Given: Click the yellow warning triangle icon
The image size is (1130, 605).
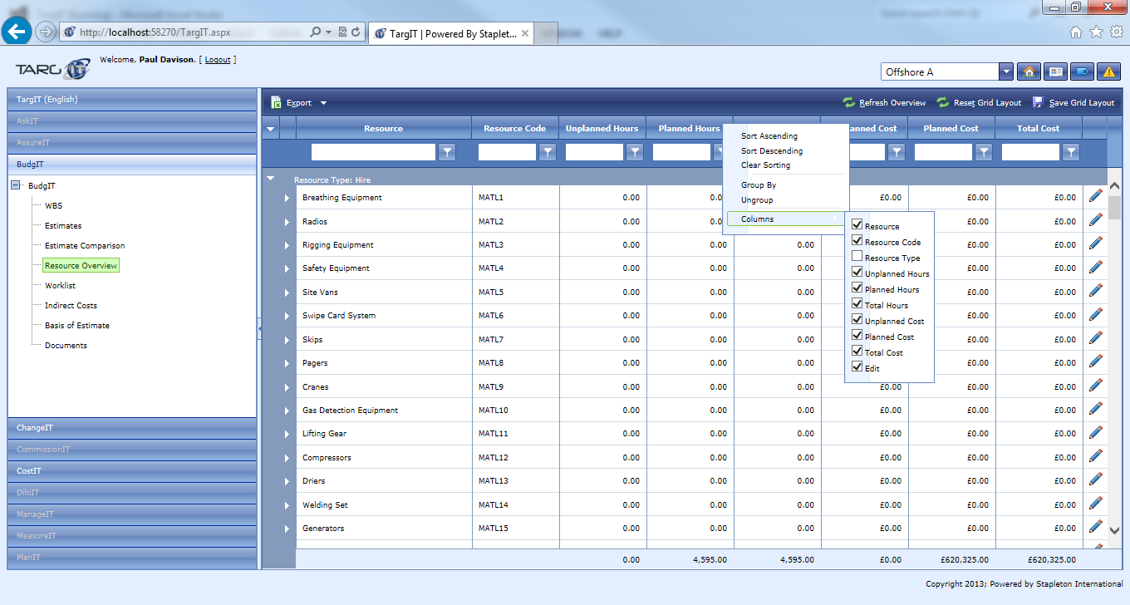Looking at the screenshot, I should pyautogui.click(x=1108, y=71).
